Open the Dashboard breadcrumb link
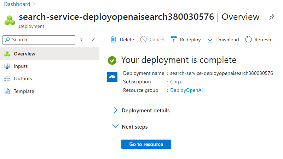Image resolution: width=283 pixels, height=159 pixels. (17, 4)
